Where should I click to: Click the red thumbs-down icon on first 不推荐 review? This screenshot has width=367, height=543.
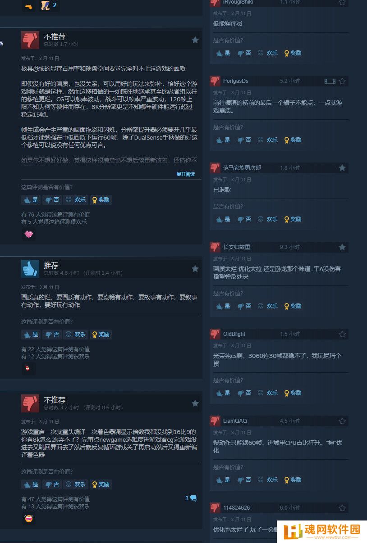pos(30,40)
